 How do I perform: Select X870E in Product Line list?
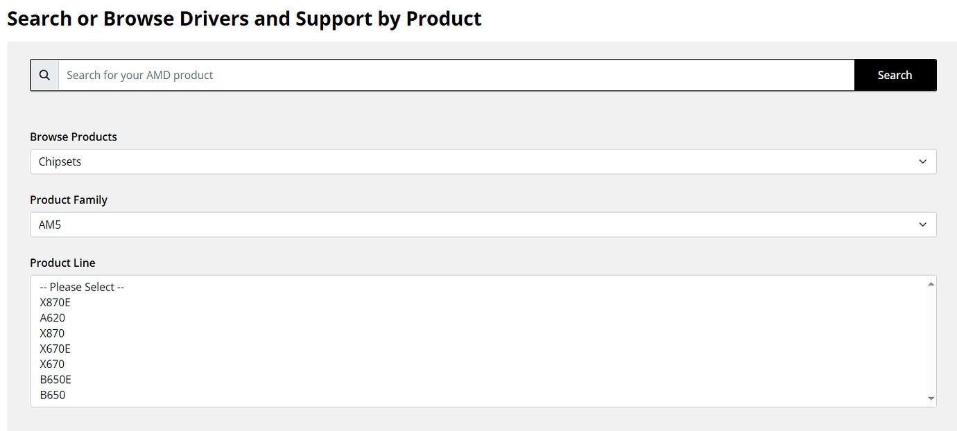coord(55,303)
